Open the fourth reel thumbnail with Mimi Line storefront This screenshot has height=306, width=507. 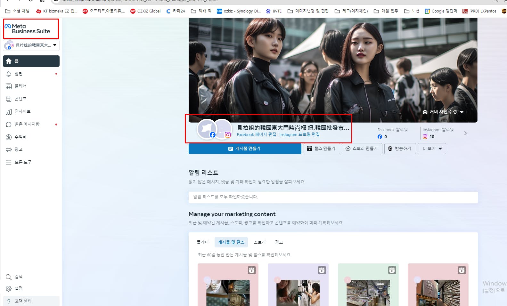coord(438,285)
